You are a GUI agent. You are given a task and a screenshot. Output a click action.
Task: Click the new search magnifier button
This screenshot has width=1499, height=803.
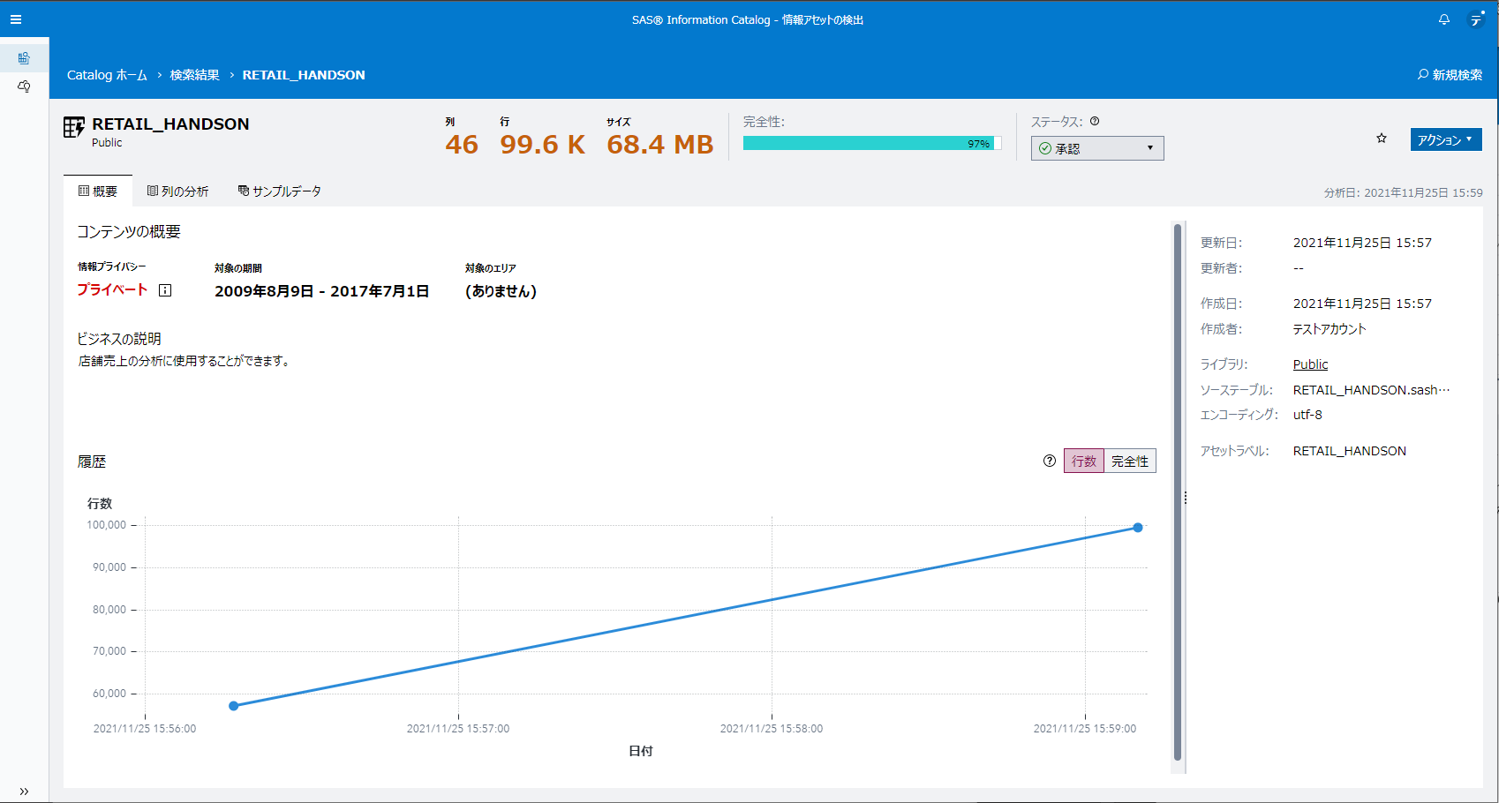click(x=1450, y=75)
